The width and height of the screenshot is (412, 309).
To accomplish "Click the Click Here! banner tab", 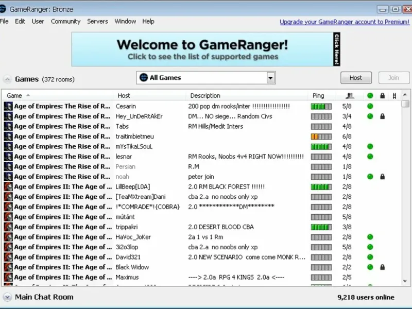I will (x=337, y=49).
